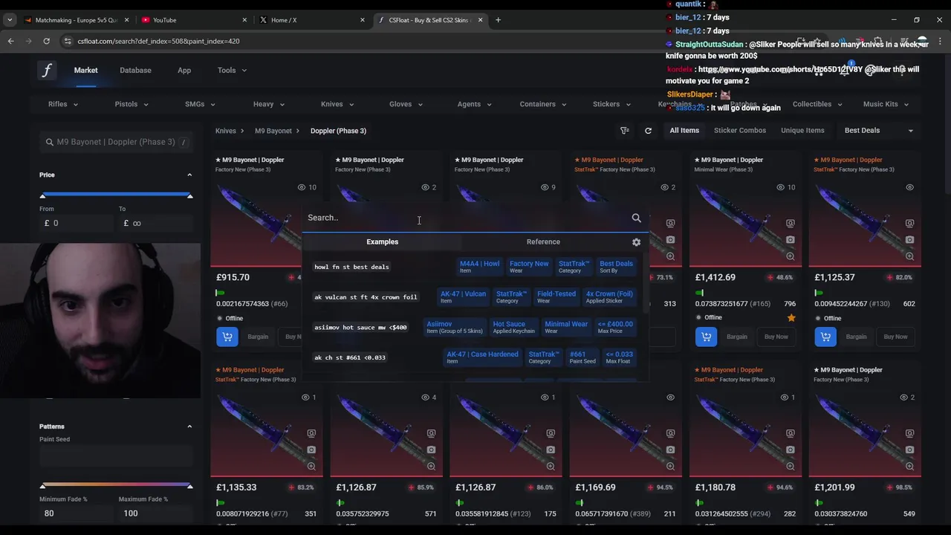
Task: Click the left handle of price slider
Action: tap(42, 195)
